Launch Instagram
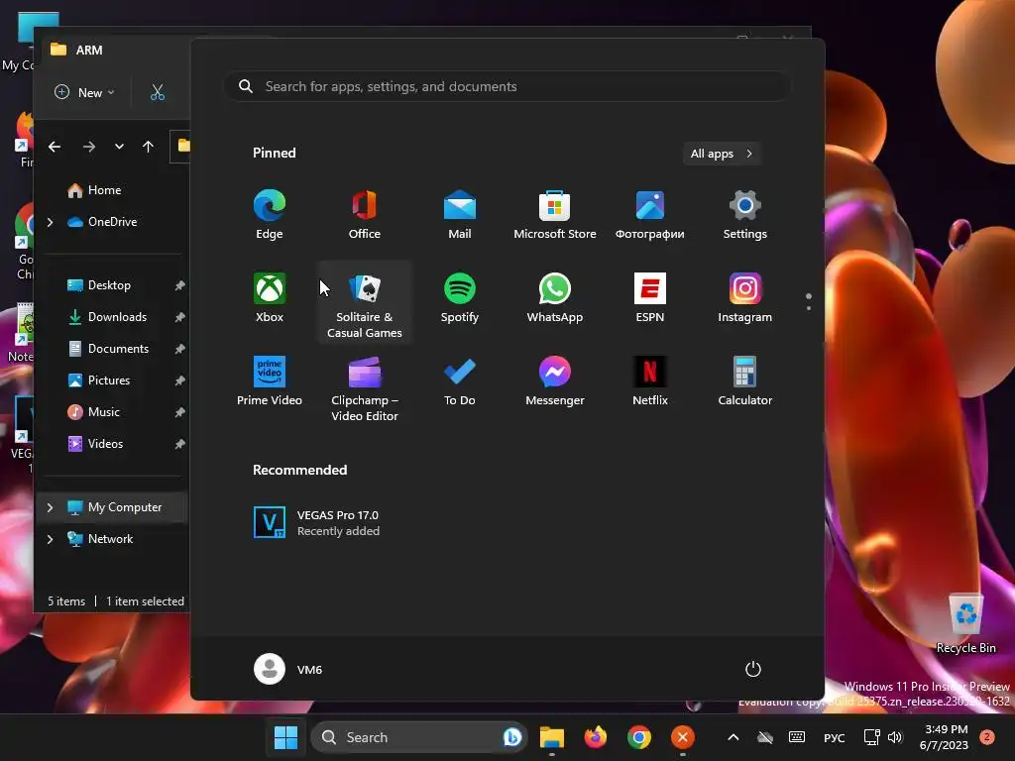 [x=745, y=298]
